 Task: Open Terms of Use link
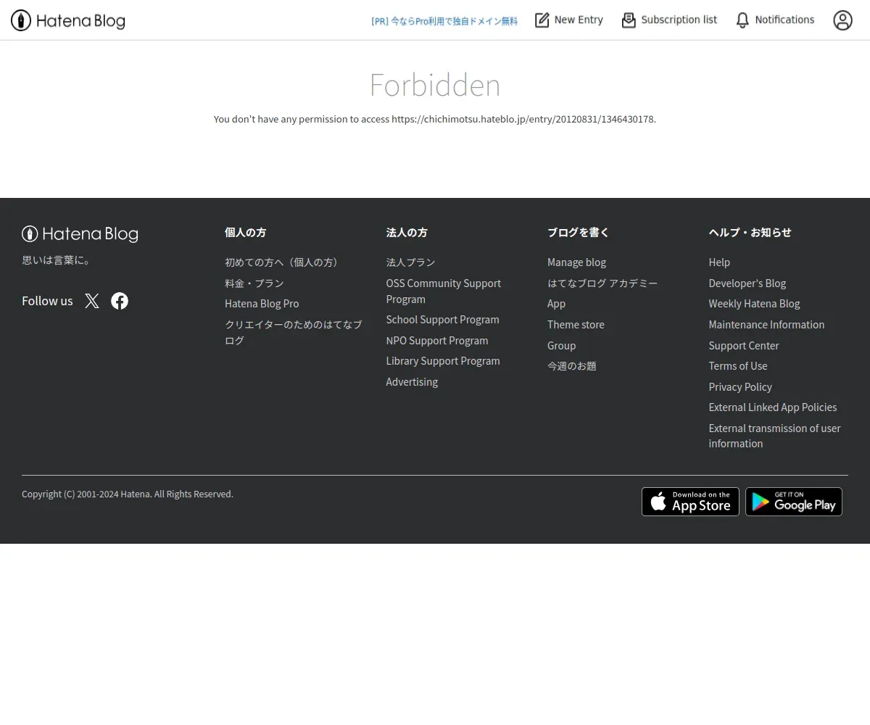[738, 366]
